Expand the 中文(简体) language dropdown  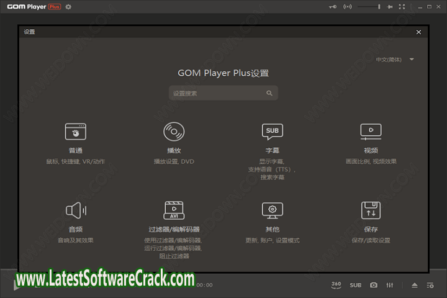tap(389, 60)
